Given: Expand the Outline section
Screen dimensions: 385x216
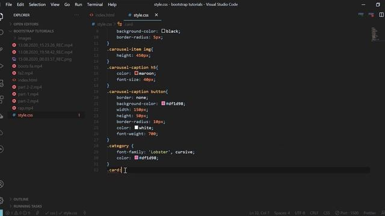Looking at the screenshot, I should tap(21, 199).
